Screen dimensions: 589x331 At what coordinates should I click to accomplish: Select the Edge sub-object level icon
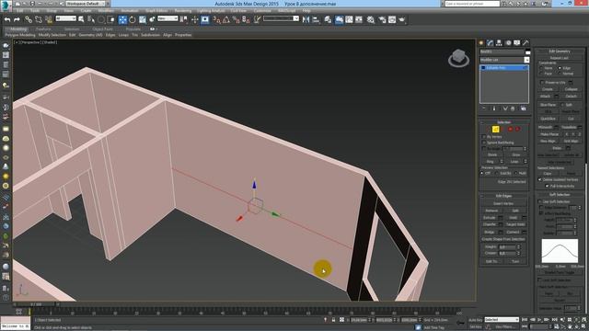coord(495,129)
